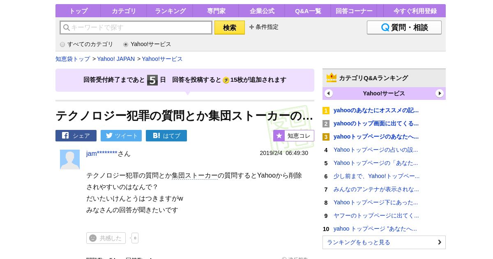Open the 今すぐ利用登録 tab
493x259 pixels.
tap(415, 11)
